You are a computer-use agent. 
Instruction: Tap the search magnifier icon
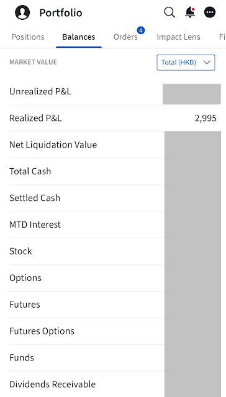point(169,12)
